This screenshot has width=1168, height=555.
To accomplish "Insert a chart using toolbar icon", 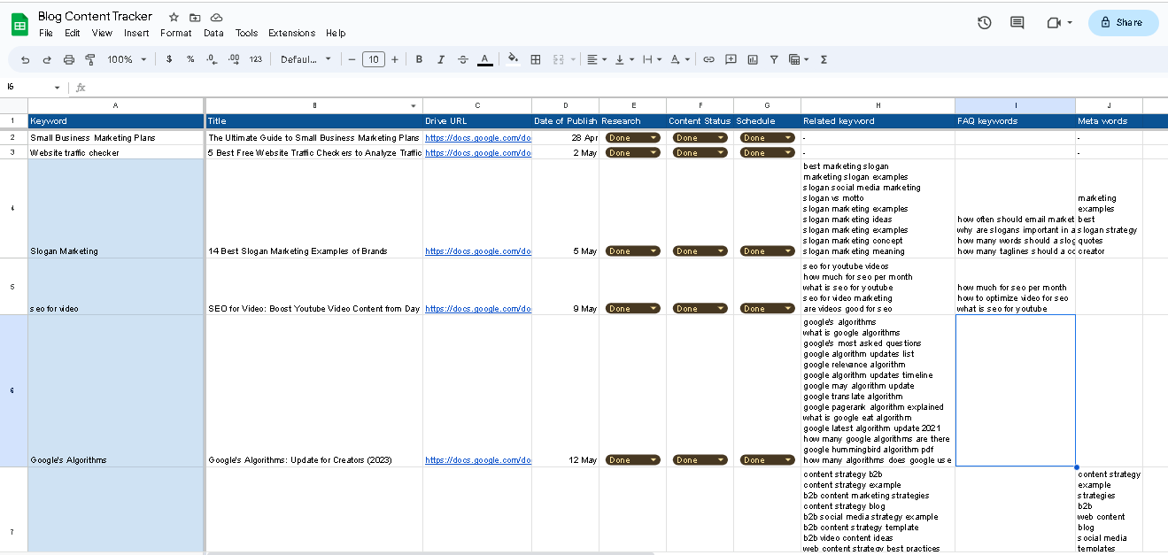I will click(x=753, y=59).
